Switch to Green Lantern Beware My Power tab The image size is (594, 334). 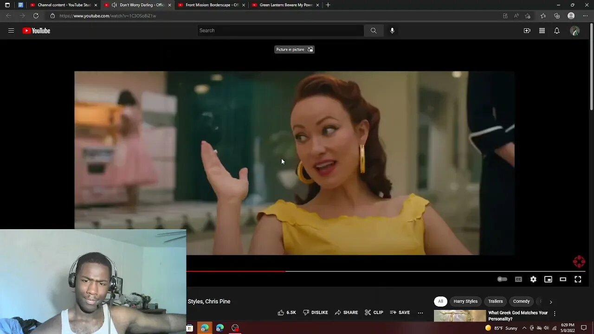(x=285, y=5)
